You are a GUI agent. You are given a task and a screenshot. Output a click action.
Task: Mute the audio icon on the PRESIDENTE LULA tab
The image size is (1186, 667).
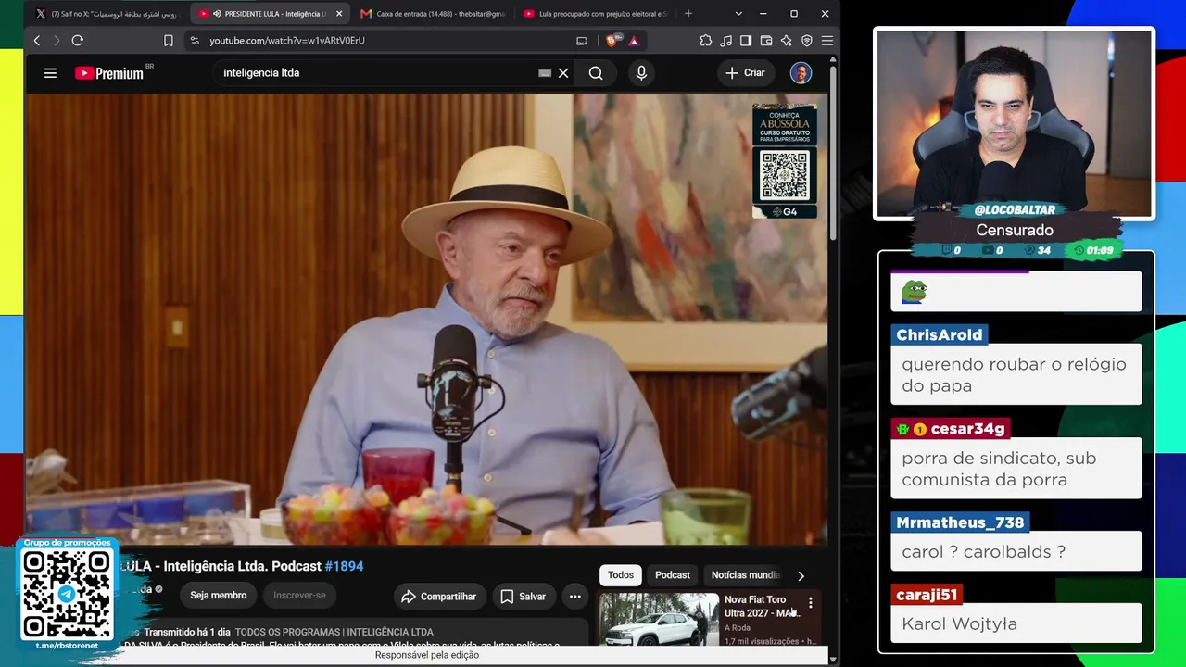[217, 14]
